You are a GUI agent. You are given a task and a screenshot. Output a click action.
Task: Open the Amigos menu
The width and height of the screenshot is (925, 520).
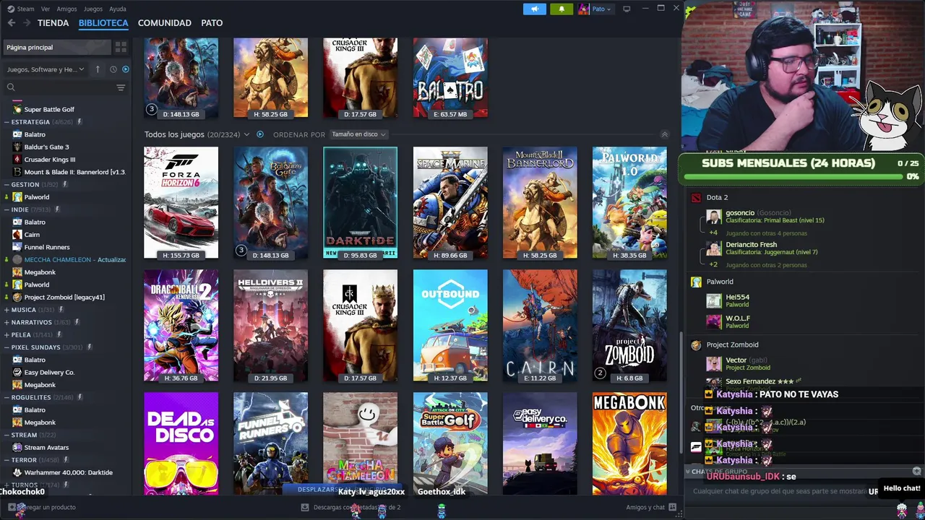(x=66, y=9)
